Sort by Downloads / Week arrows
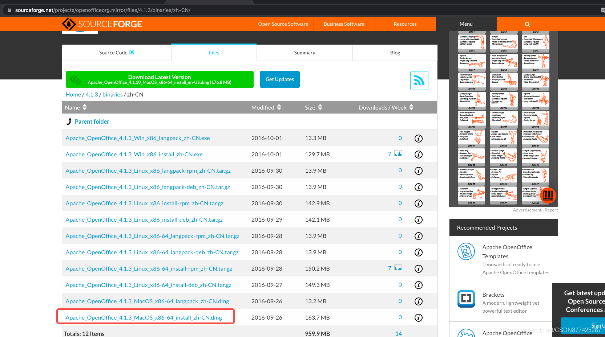The image size is (605, 337). click(x=411, y=107)
